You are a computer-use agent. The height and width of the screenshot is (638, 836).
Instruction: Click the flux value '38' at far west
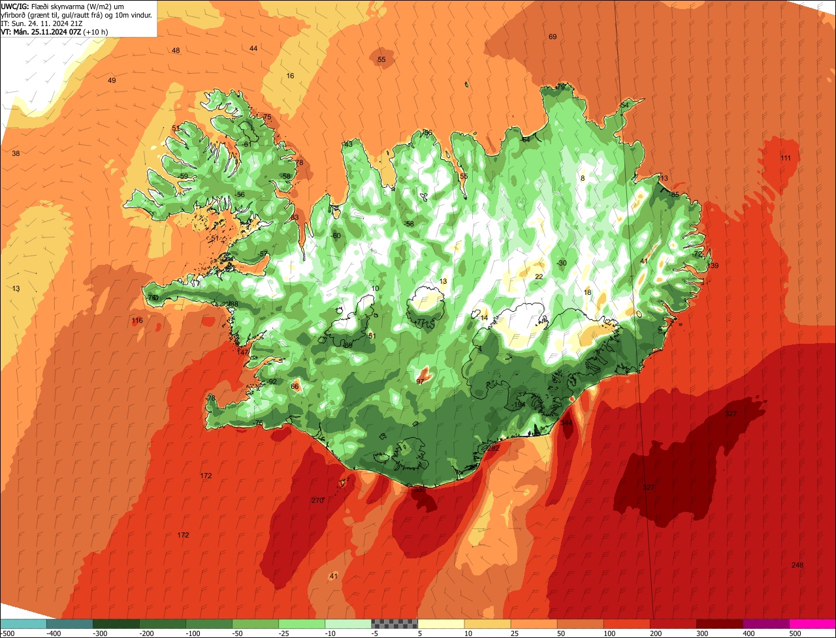point(16,153)
